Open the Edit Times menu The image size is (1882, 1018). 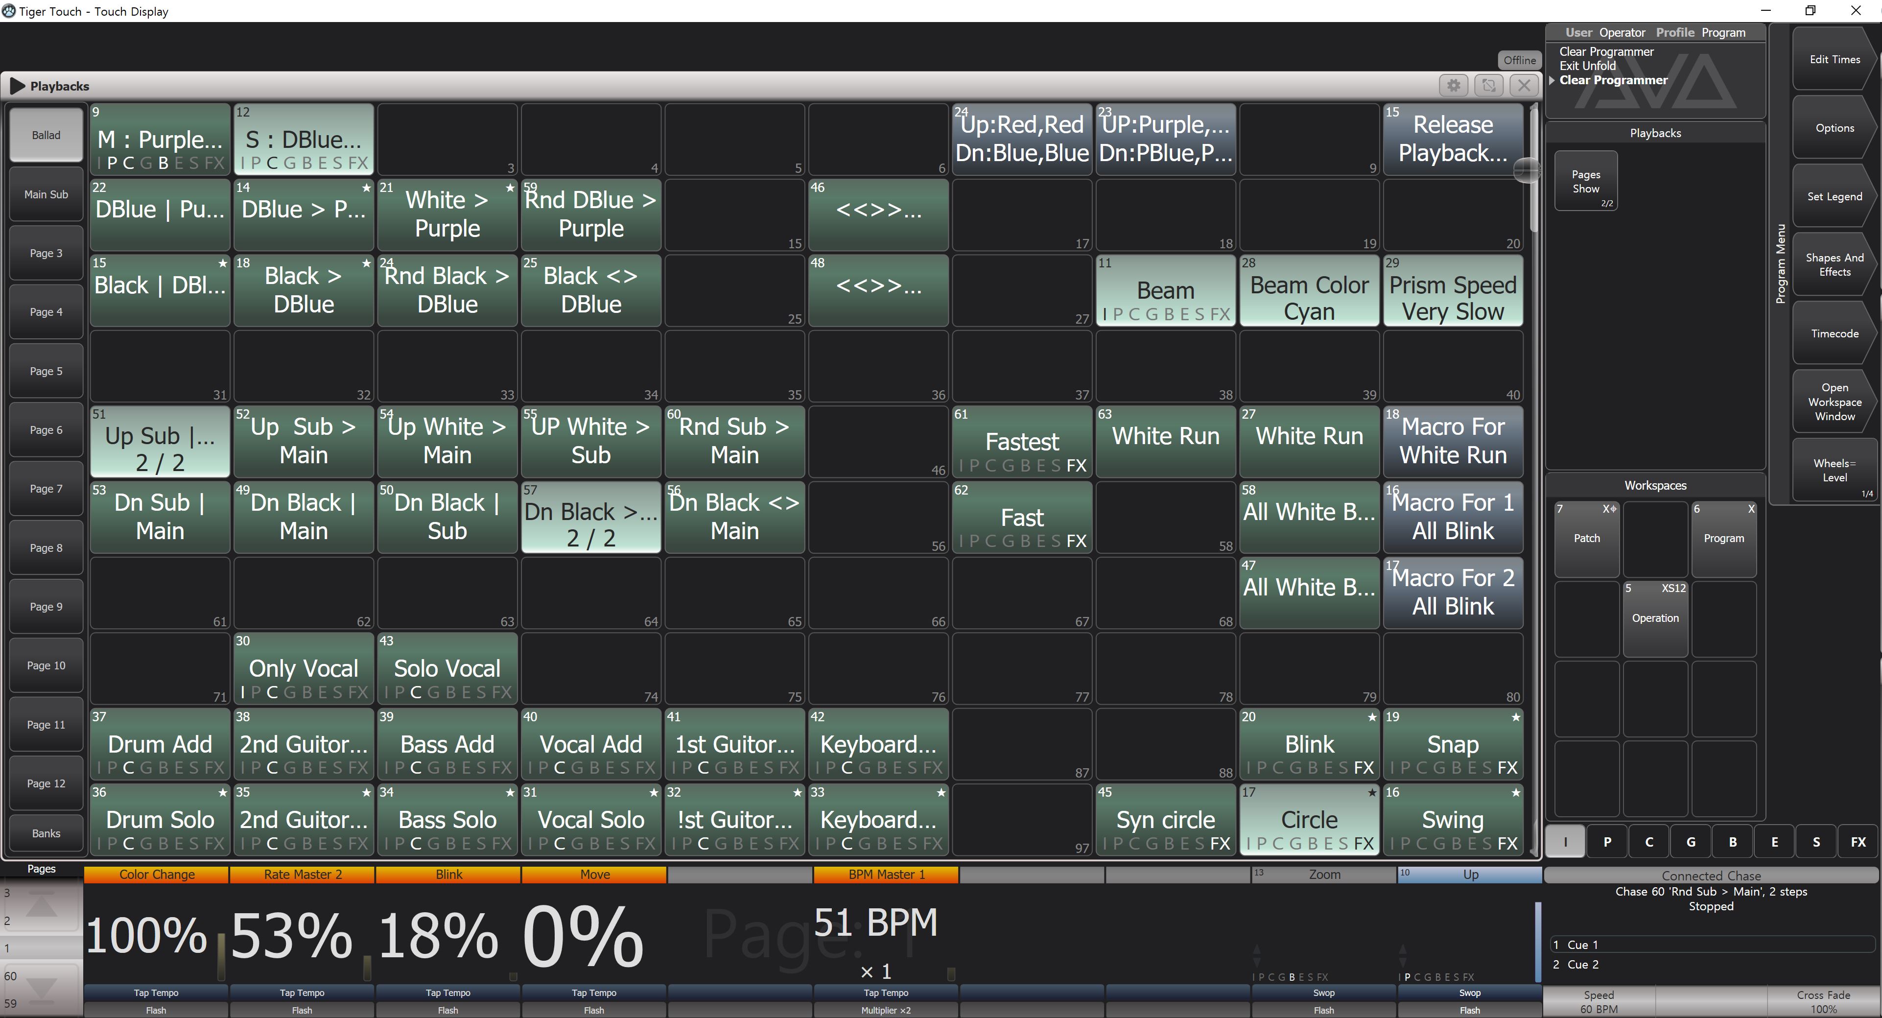(1834, 60)
